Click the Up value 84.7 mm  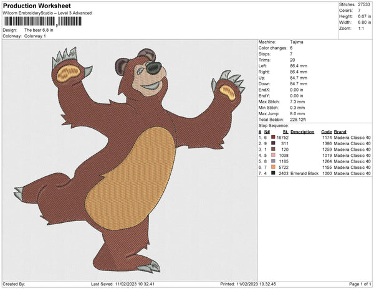pyautogui.click(x=299, y=78)
